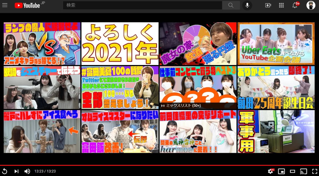Open the hamburger guide menu
The image size is (319, 176).
(x=5, y=5)
